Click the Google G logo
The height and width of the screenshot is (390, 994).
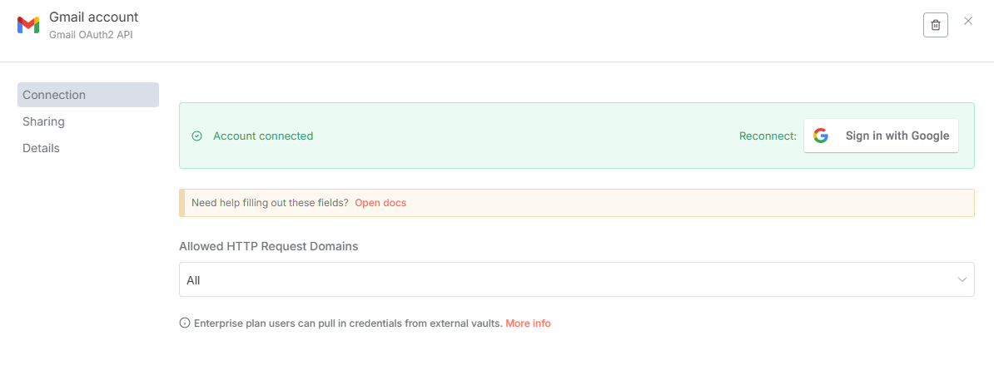(x=821, y=136)
